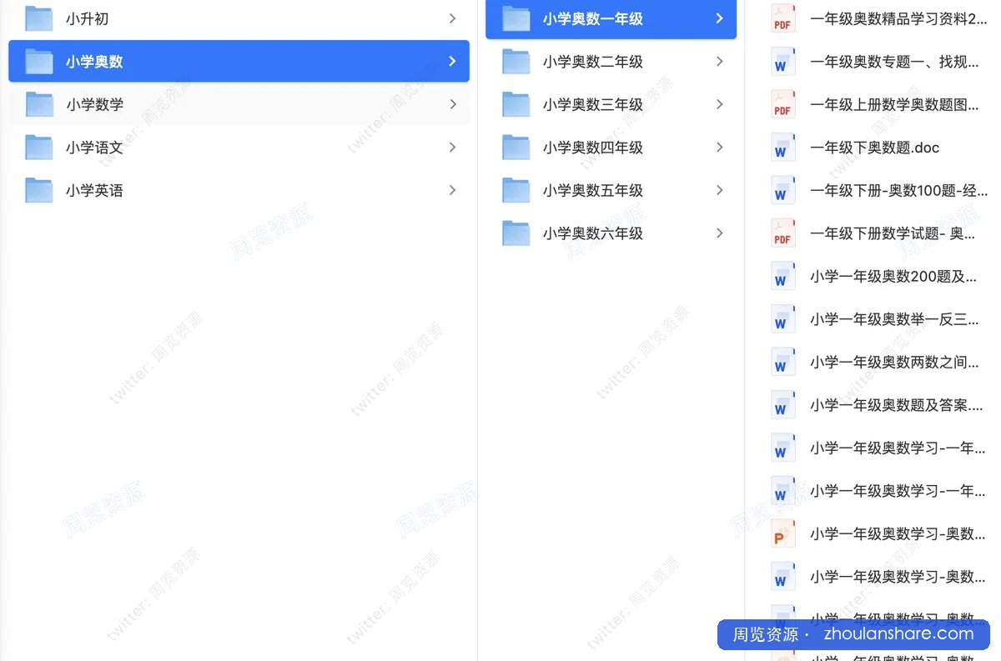Open file 一年级下册数学试题- 奥
This screenshot has height=661, width=1001.
(893, 233)
